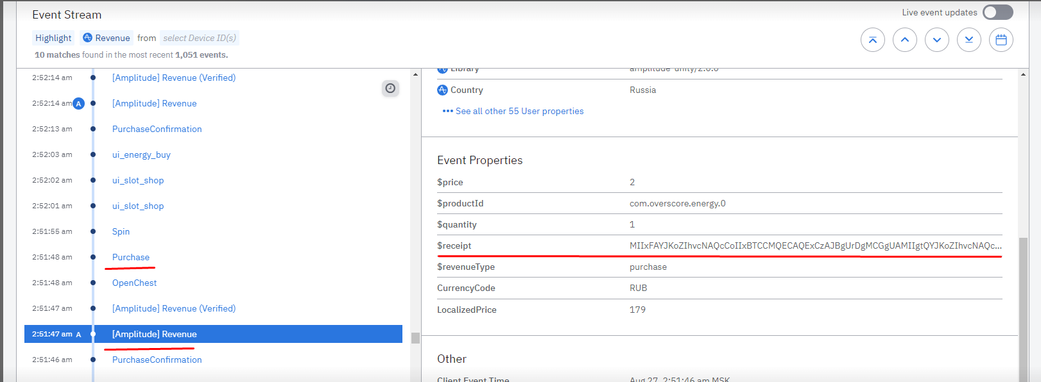The height and width of the screenshot is (382, 1041).
Task: Open the calendar date picker icon
Action: [x=1001, y=40]
